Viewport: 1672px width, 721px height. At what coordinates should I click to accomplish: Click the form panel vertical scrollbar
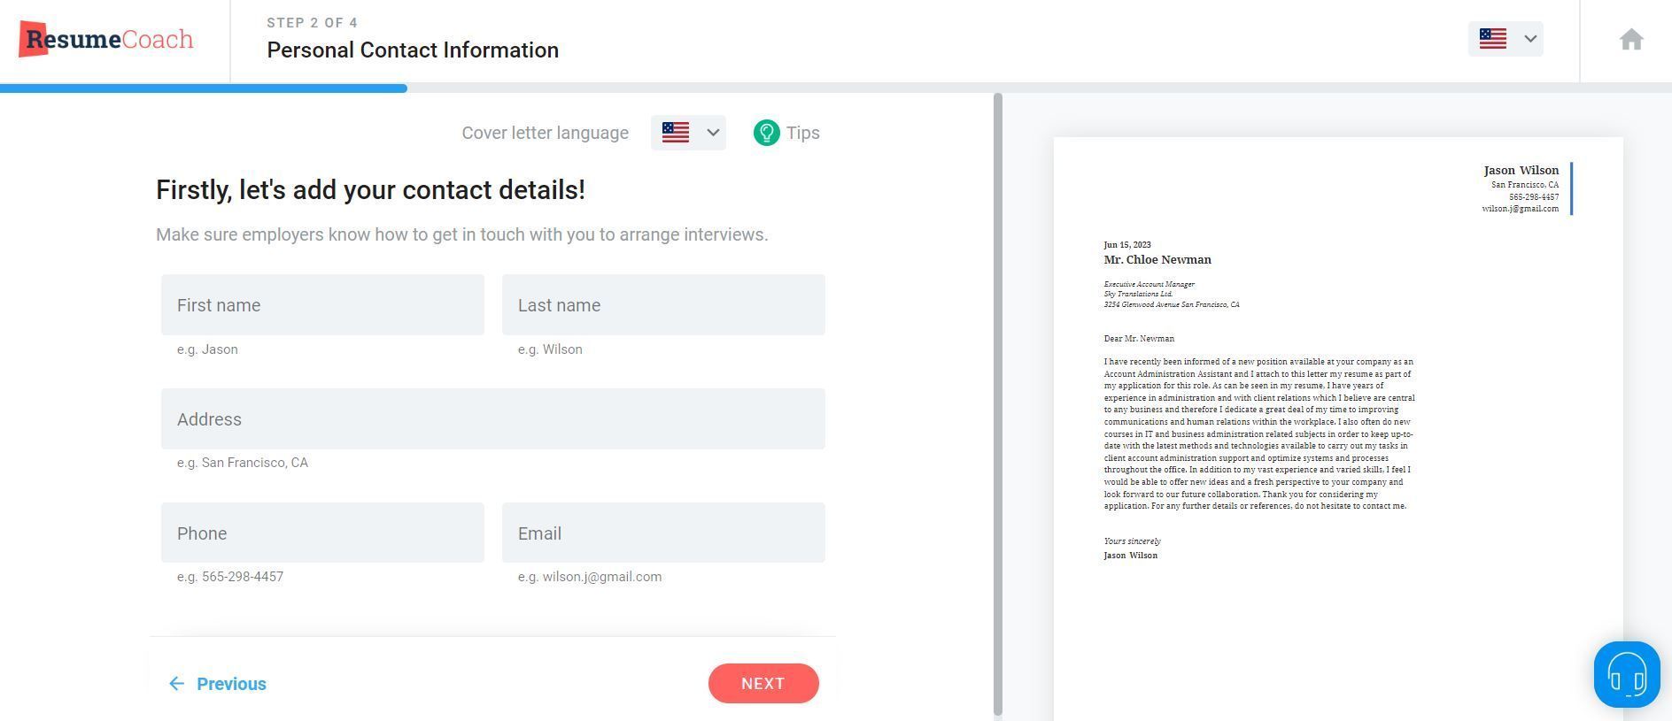pos(998,404)
